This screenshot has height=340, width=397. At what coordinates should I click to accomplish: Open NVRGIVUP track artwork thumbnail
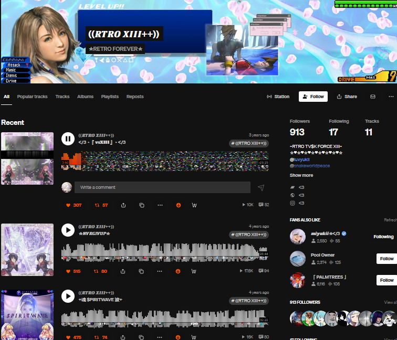(27, 250)
